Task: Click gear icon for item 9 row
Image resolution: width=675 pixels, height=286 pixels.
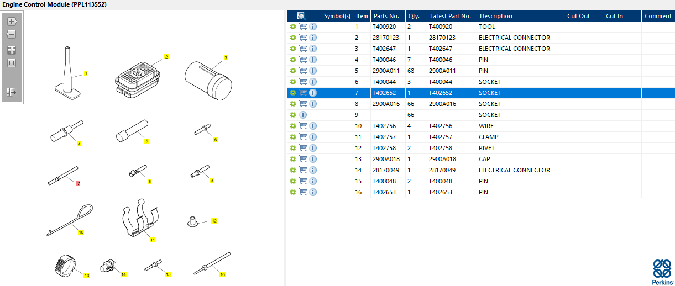Action: click(293, 115)
